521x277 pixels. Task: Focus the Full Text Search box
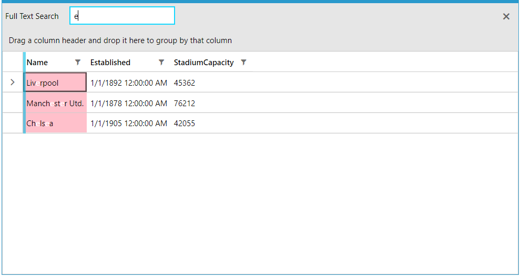[x=122, y=16]
